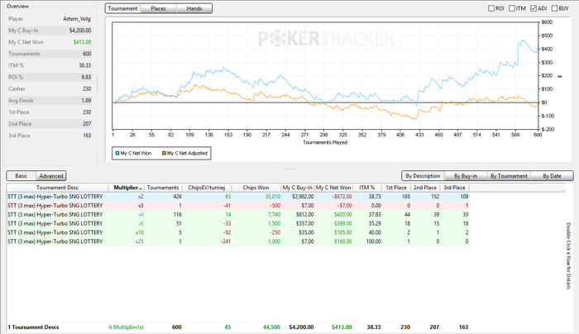Switch to Basic report view
The width and height of the screenshot is (579, 334).
(x=21, y=175)
